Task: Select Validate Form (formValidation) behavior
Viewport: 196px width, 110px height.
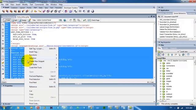Action: point(170,32)
